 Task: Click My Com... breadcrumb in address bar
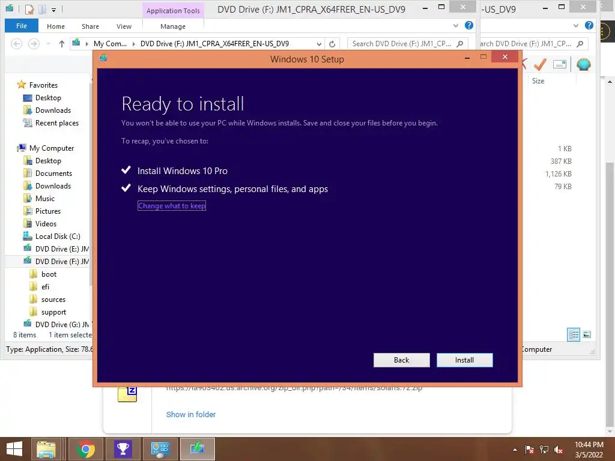(x=110, y=44)
